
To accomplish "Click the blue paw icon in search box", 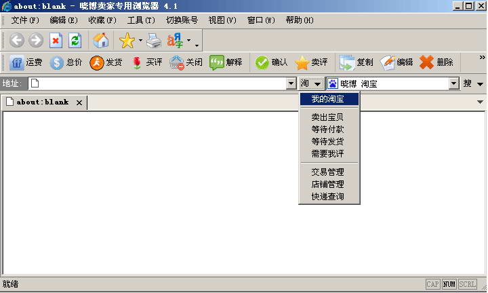I will 333,83.
